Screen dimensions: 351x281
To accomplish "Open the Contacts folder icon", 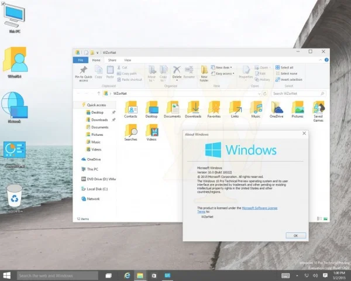I will [130, 109].
